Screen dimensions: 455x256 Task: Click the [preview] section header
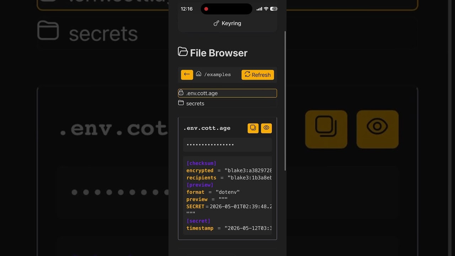[x=200, y=185]
